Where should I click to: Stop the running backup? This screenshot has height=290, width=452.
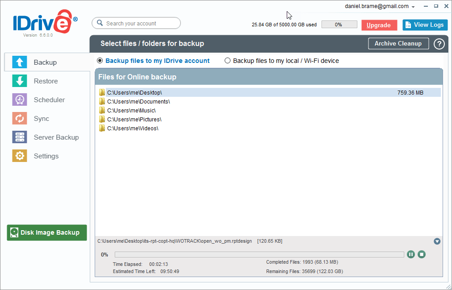coord(422,254)
